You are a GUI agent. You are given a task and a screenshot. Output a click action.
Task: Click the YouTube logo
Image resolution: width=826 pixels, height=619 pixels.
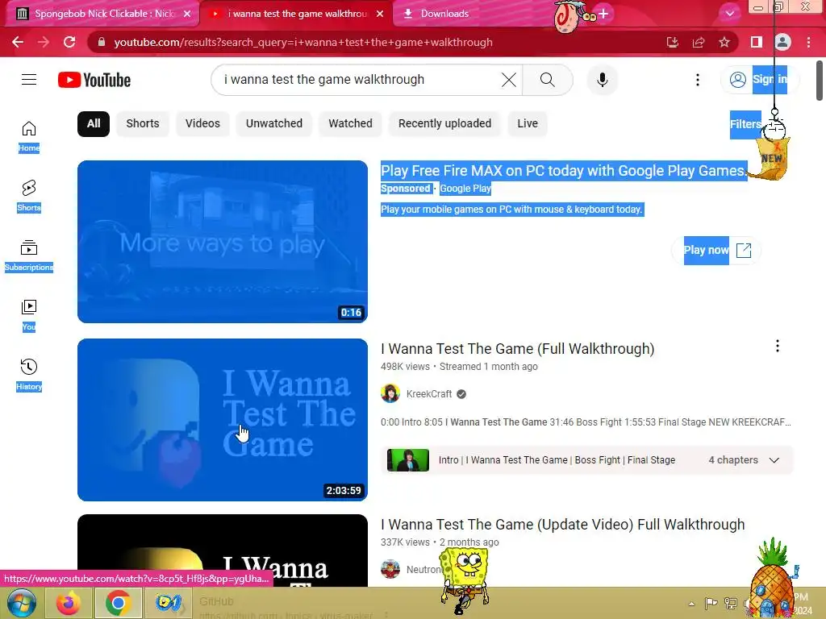[94, 80]
